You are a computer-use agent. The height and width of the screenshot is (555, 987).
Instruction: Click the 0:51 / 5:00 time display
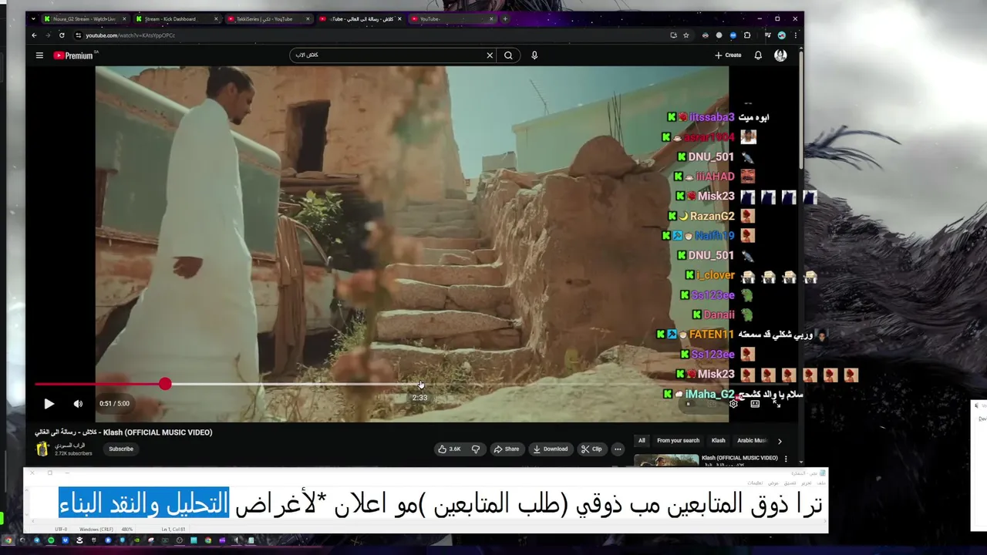coord(114,404)
